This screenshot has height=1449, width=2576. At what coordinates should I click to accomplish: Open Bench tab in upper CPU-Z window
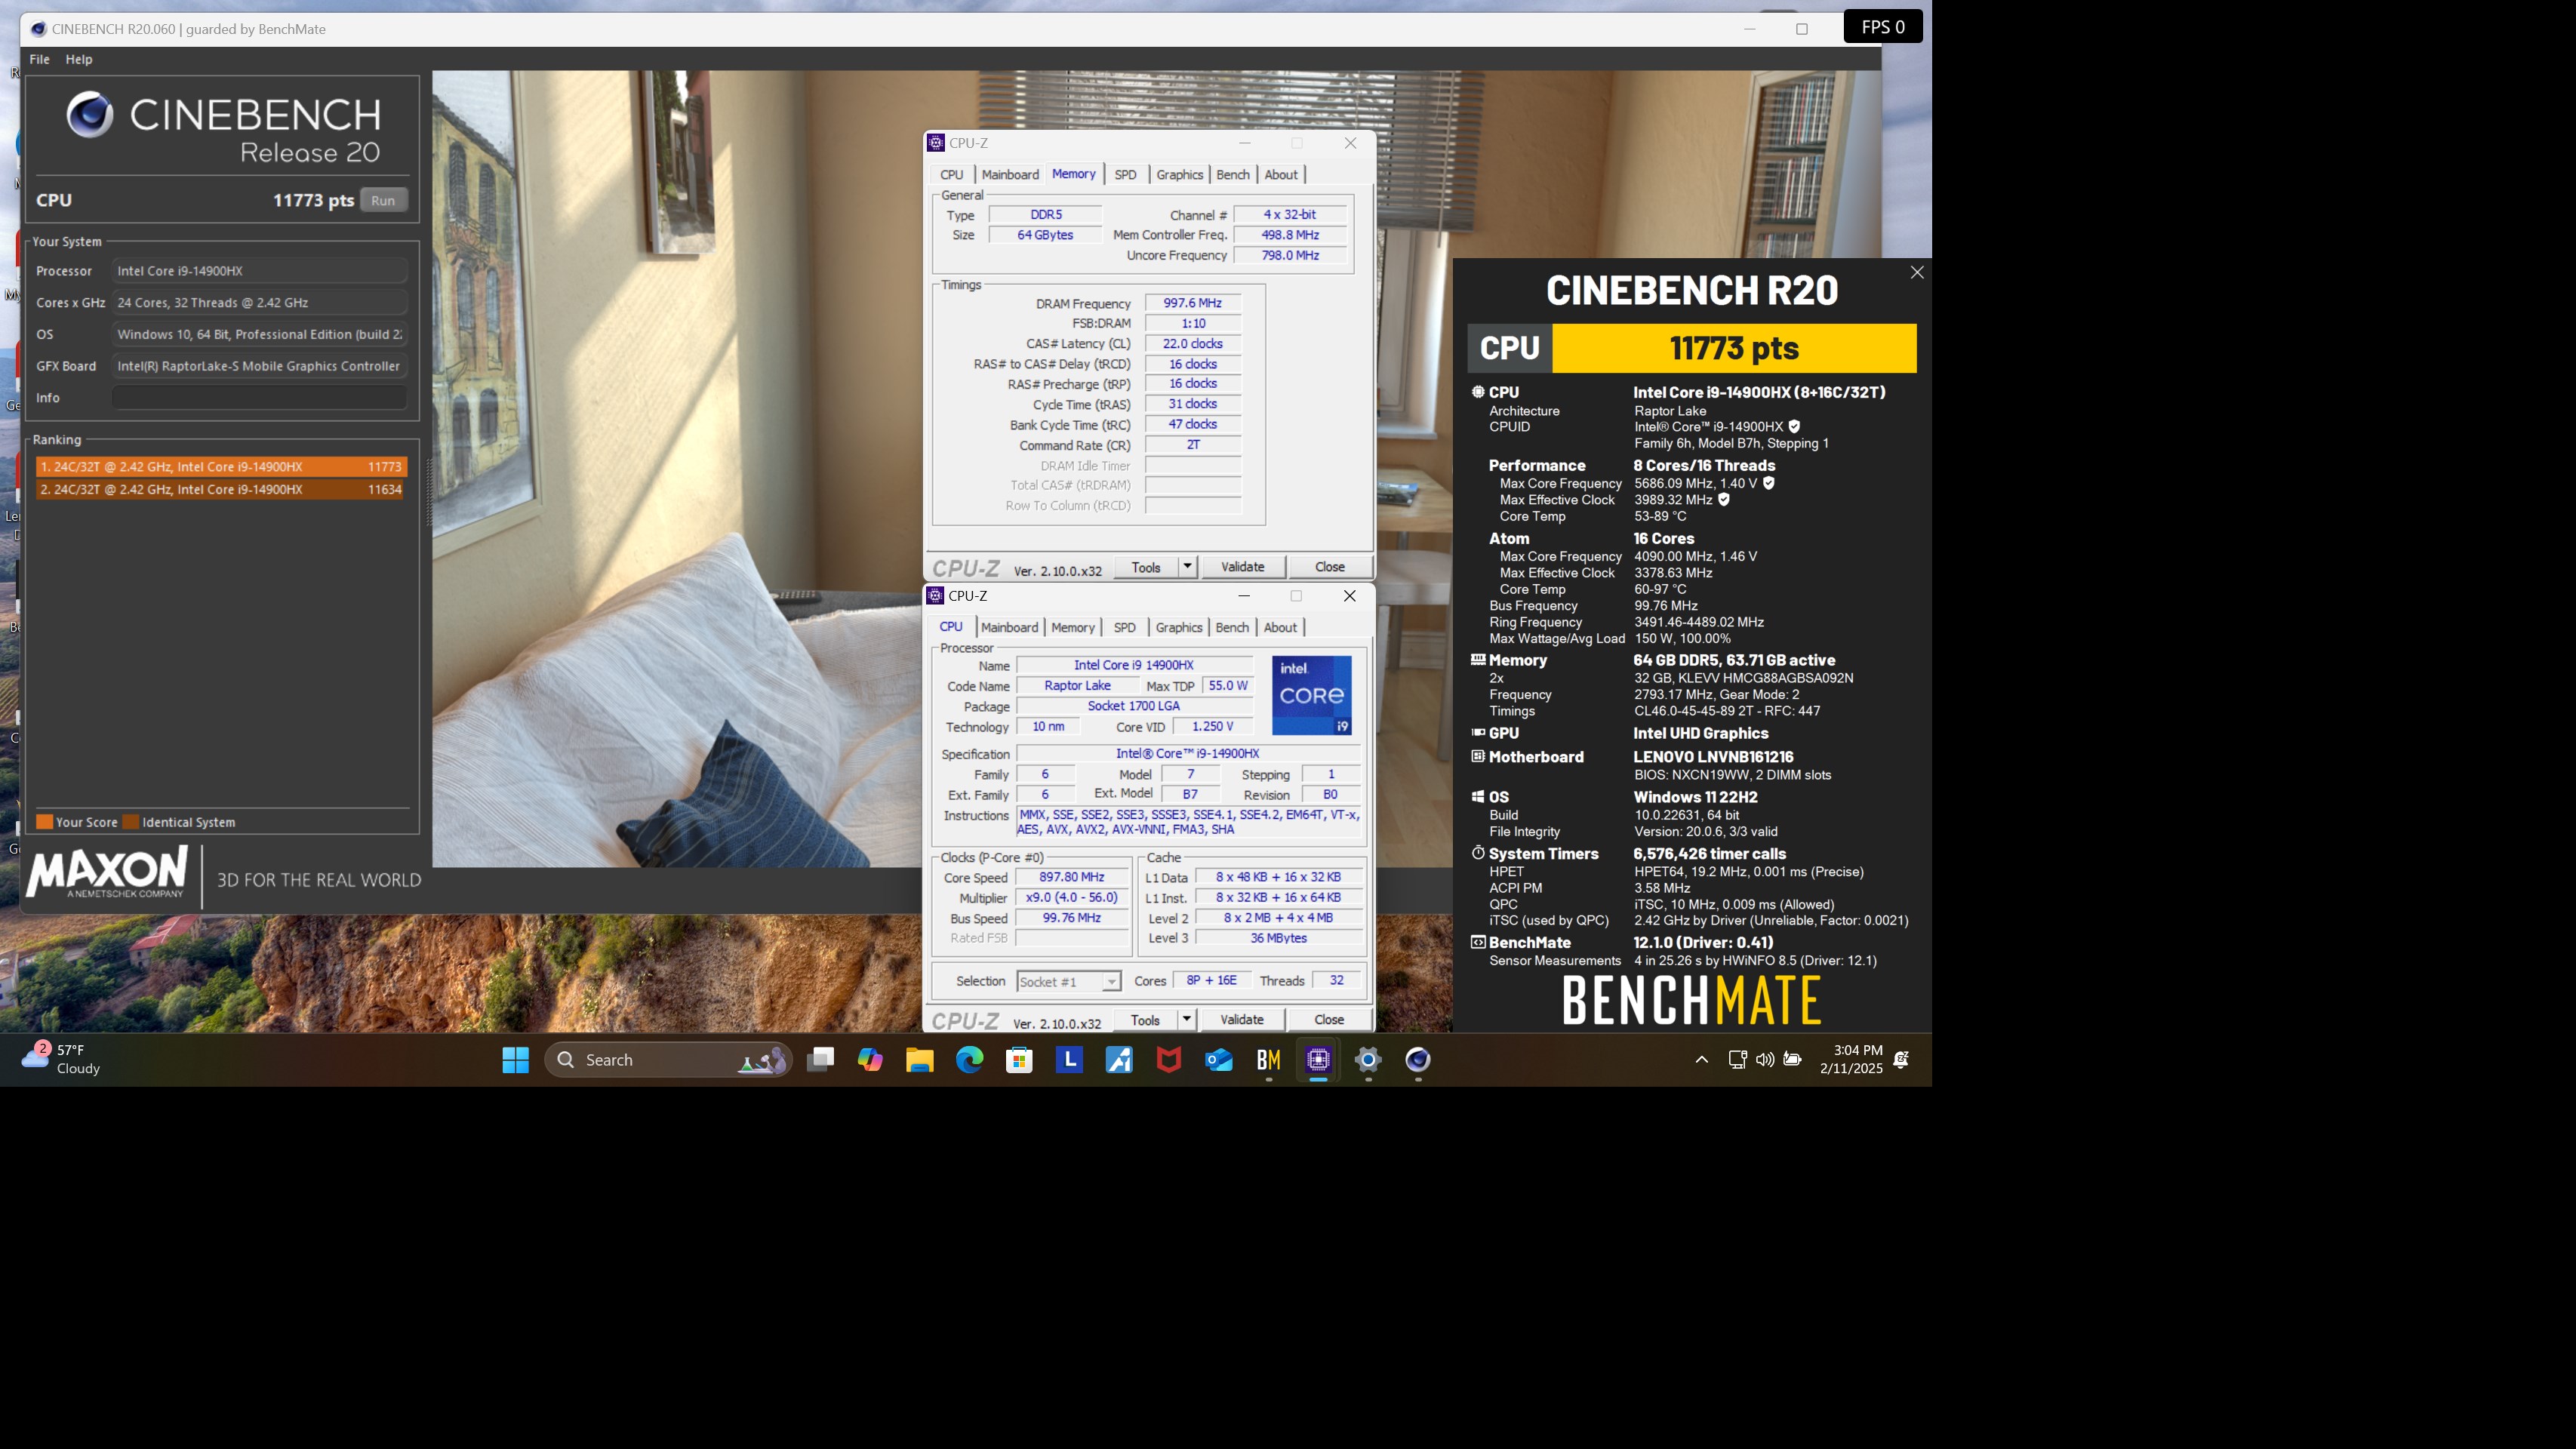point(1233,175)
